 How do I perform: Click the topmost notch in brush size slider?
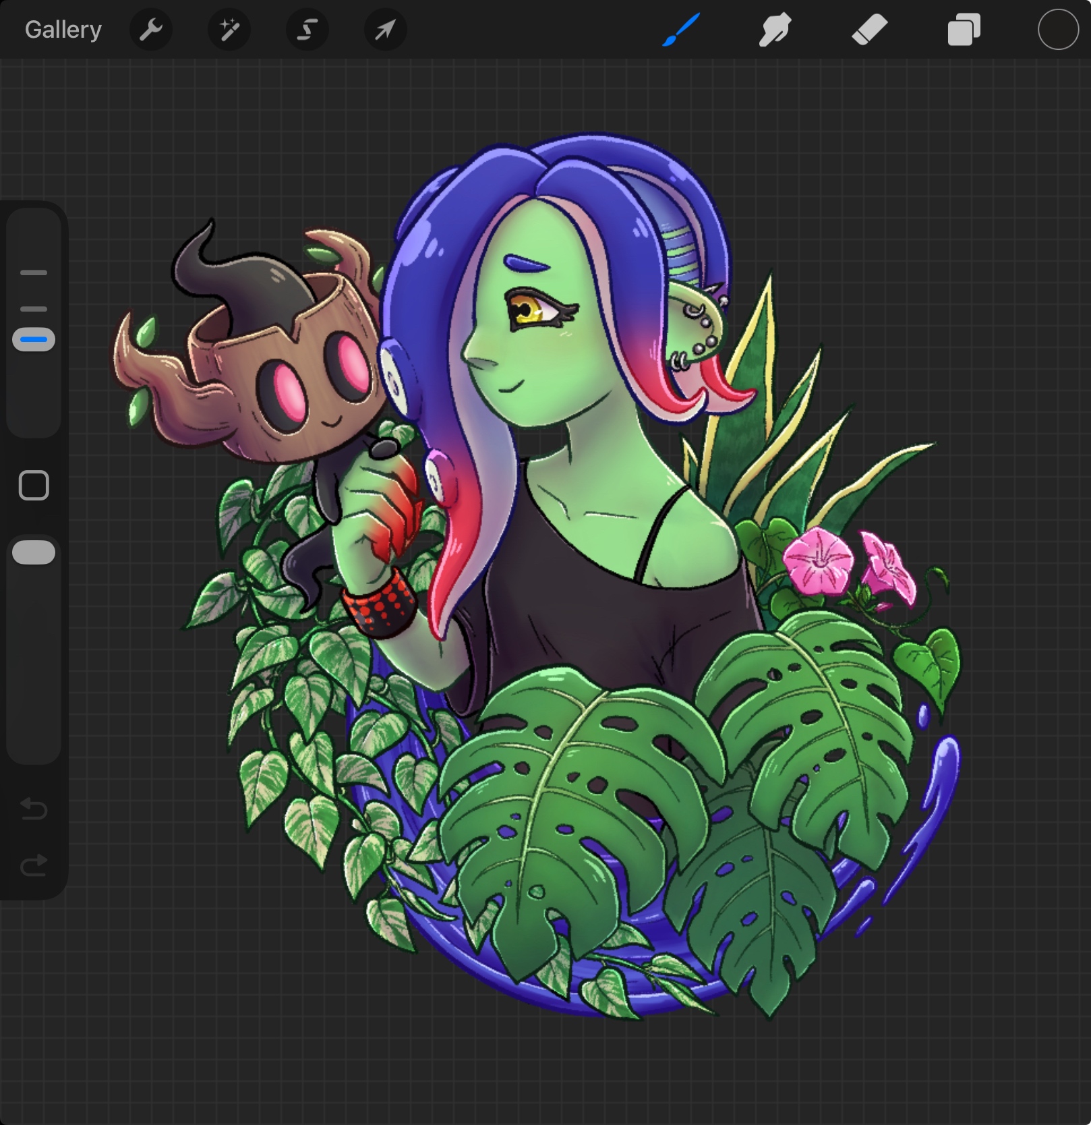coord(34,272)
